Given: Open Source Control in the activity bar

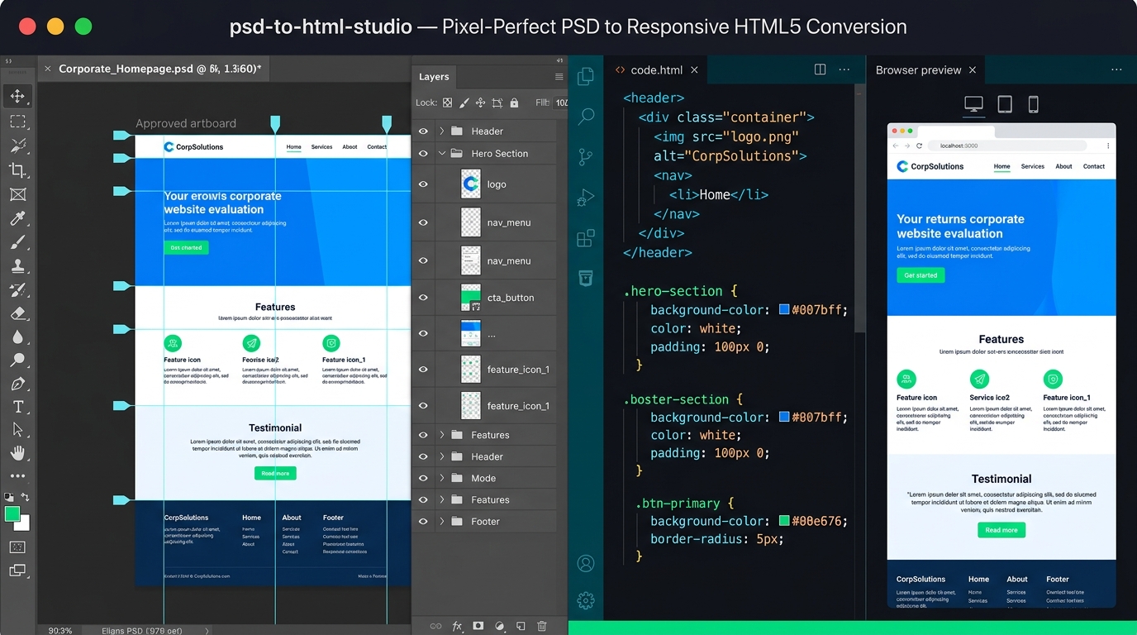Looking at the screenshot, I should click(586, 157).
